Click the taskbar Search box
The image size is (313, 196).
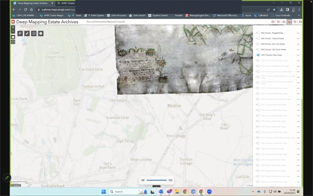coord(128,192)
